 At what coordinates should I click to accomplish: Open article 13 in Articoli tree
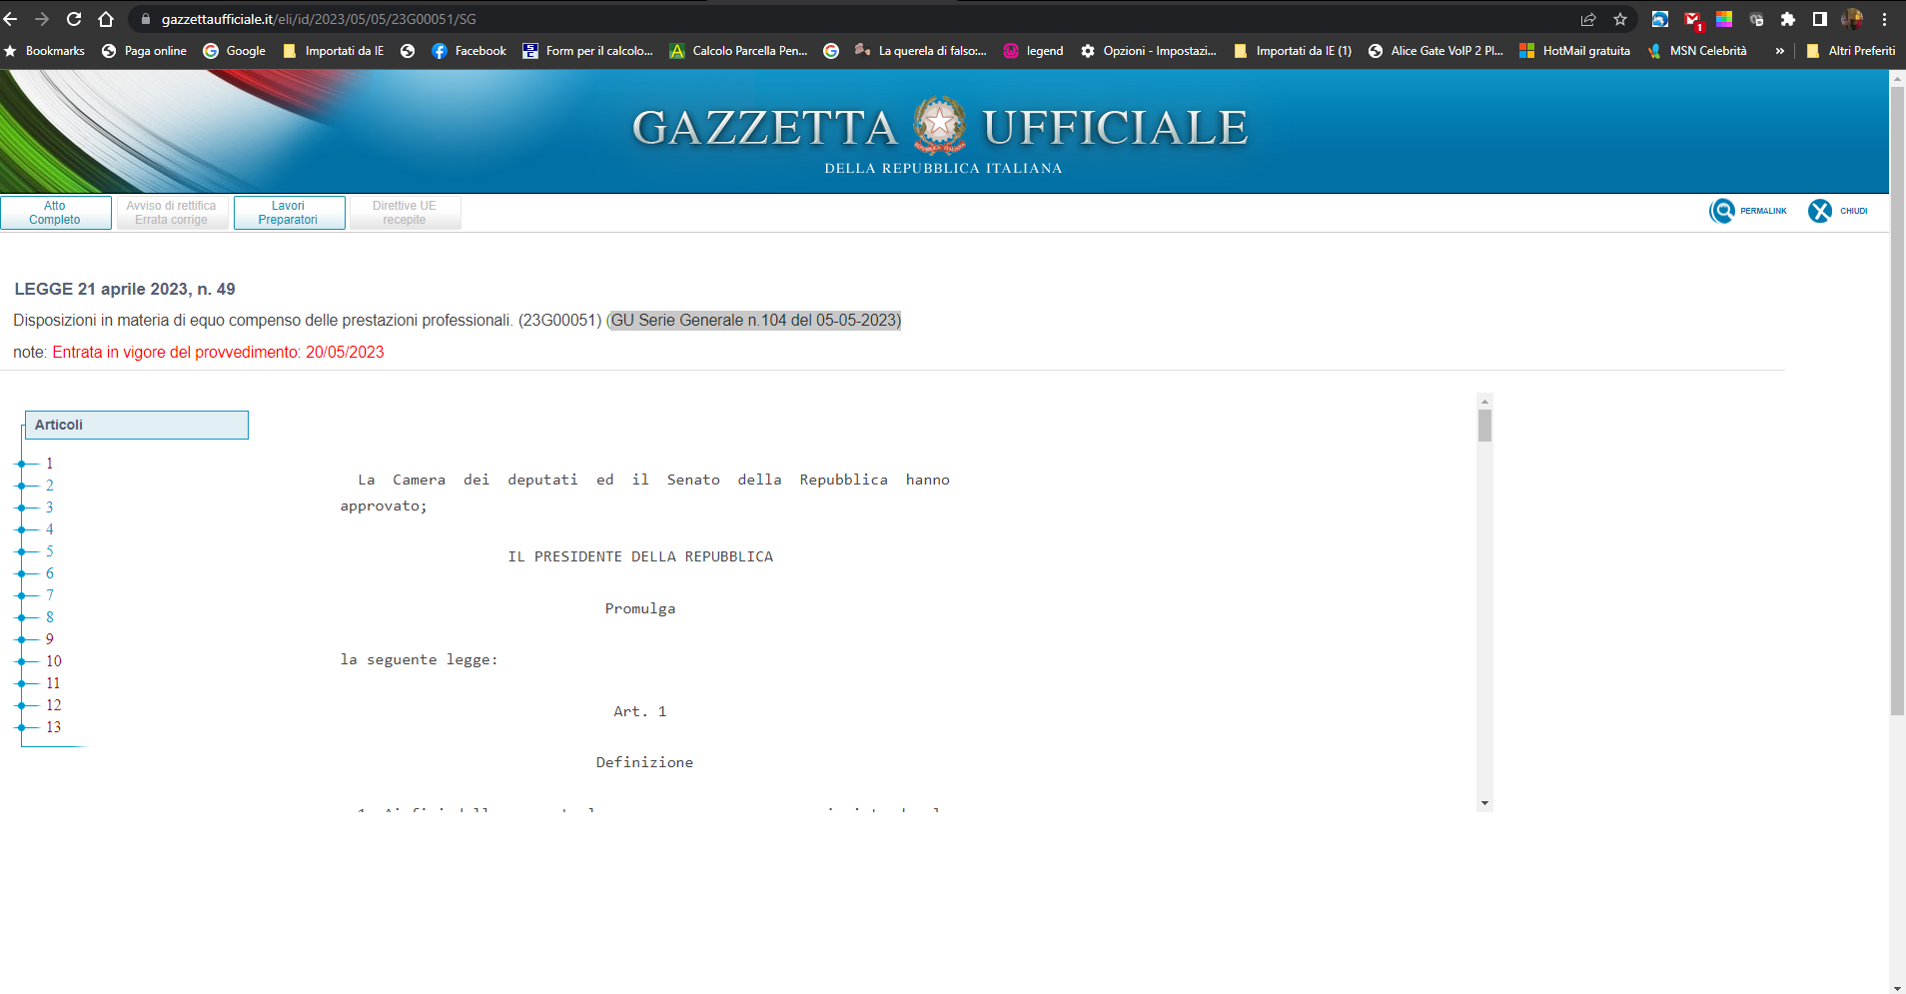[x=53, y=727]
